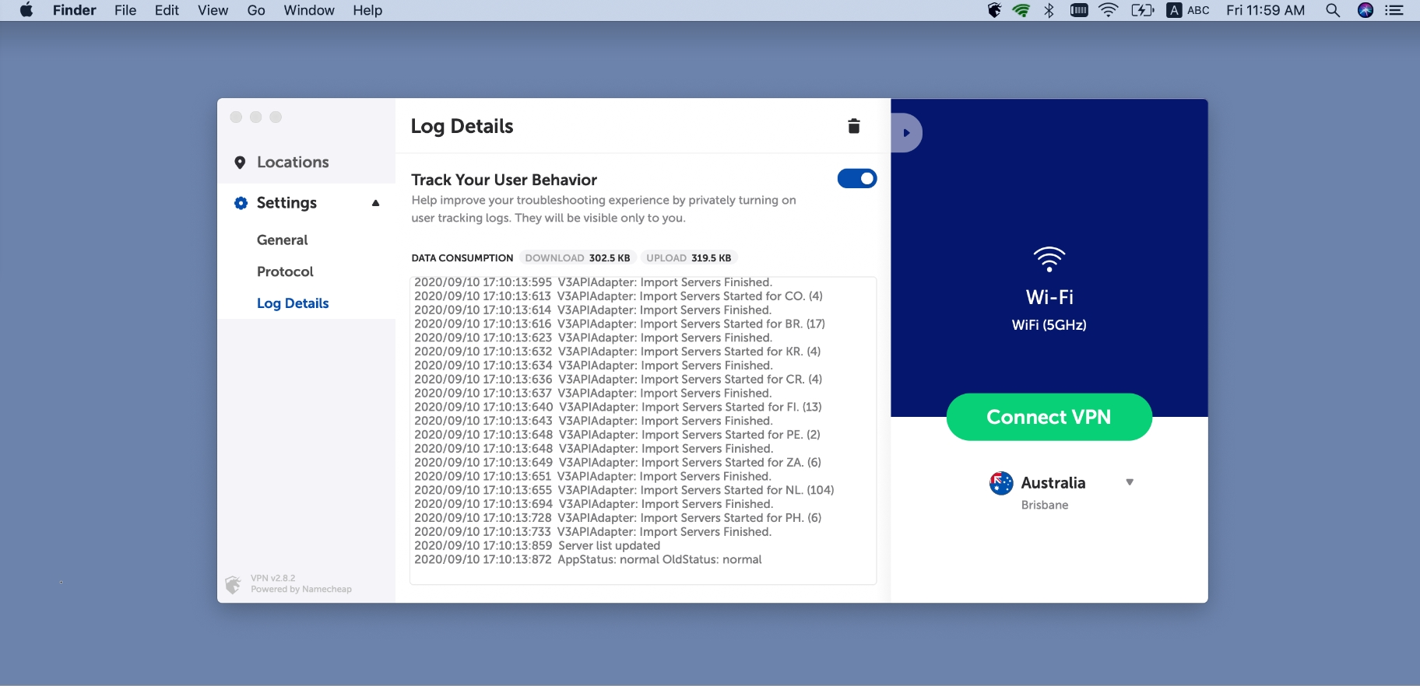The width and height of the screenshot is (1420, 686).
Task: Open Spotlight search
Action: click(1333, 10)
